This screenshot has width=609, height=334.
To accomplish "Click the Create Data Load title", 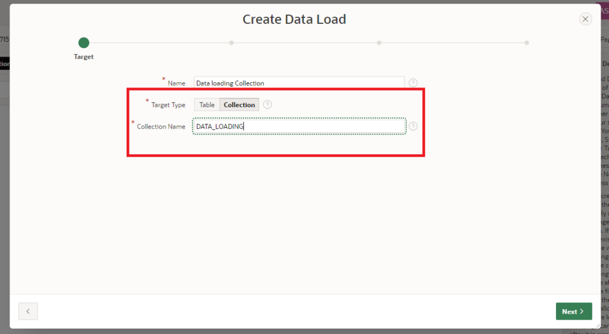I will point(294,19).
